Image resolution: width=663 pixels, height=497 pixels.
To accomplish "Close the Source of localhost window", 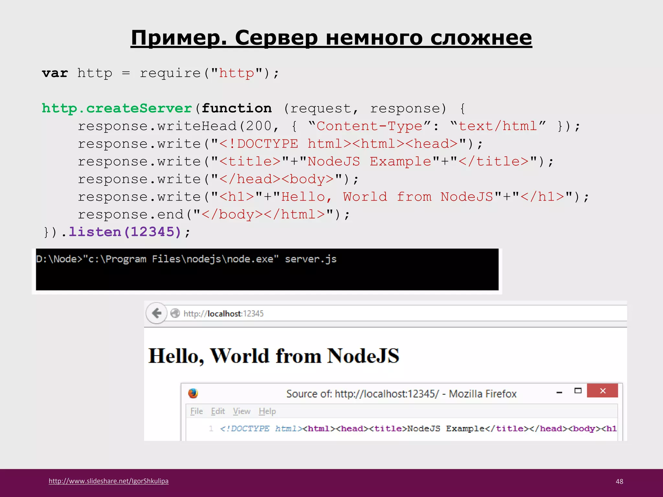I will tap(602, 391).
